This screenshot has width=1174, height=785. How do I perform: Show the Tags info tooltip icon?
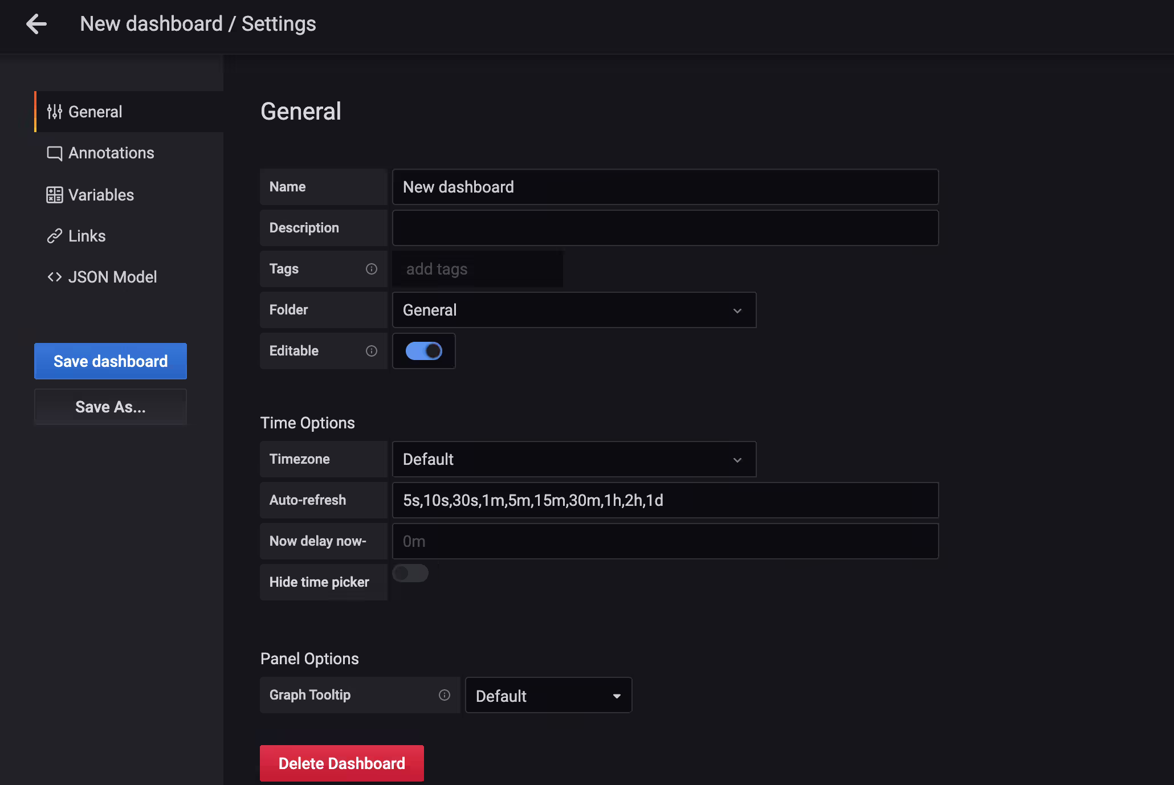[x=372, y=269]
